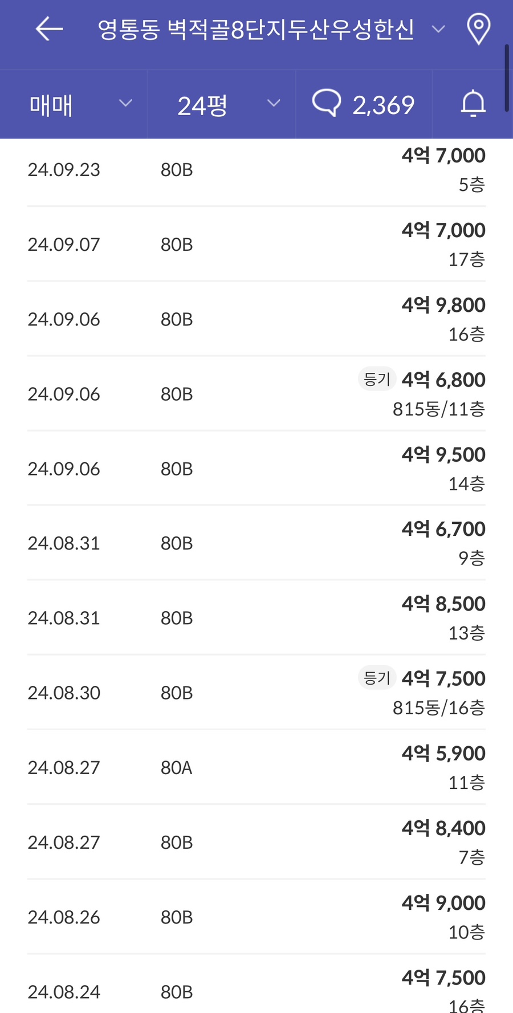Expand the apartment complex name dropdown

(x=438, y=29)
